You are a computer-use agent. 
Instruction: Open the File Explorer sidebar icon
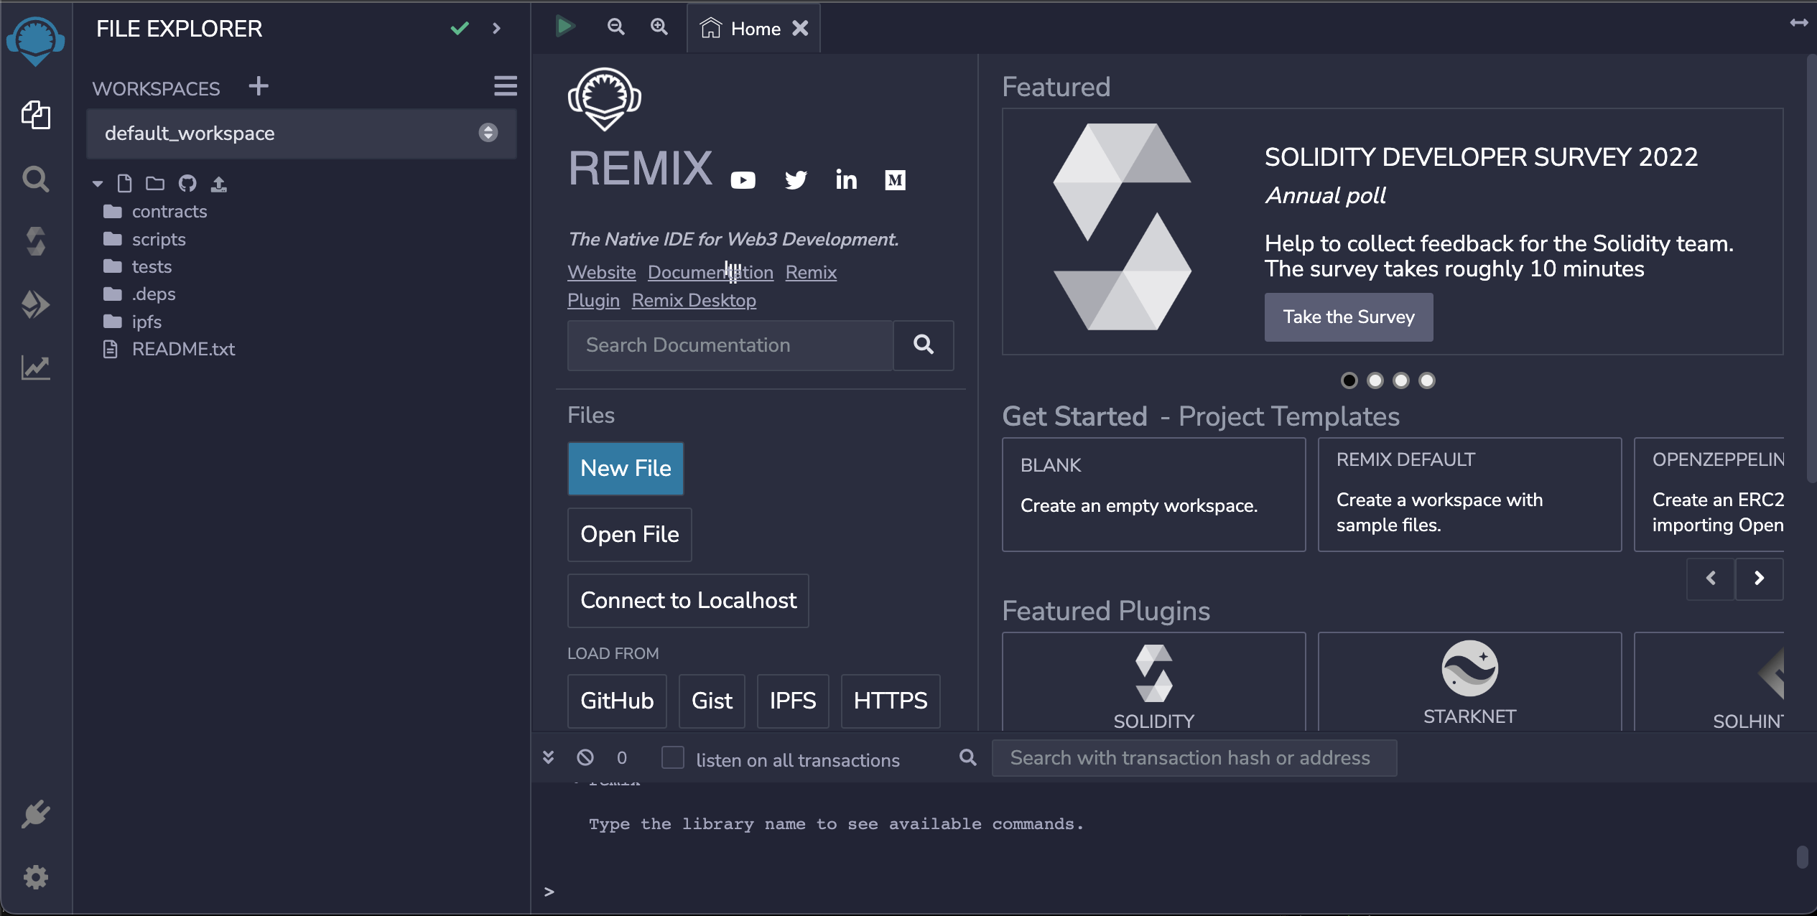[x=35, y=115]
